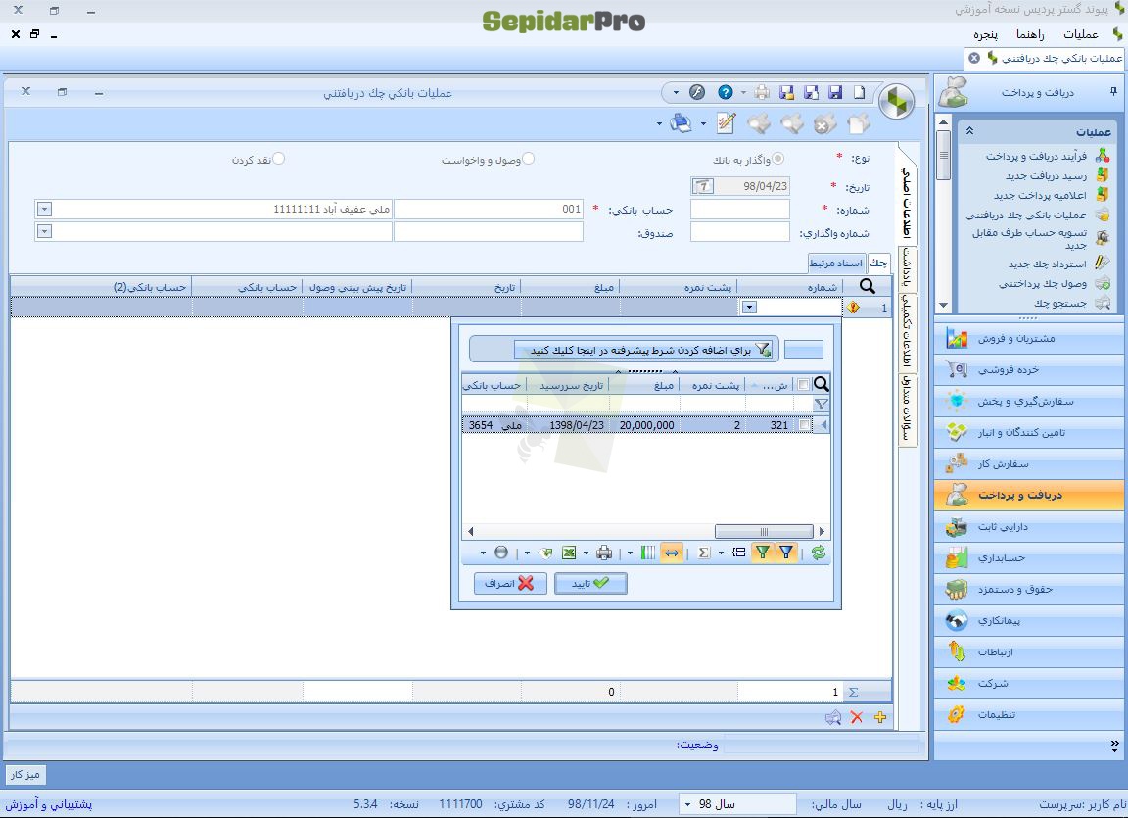Viewport: 1128px width, 818px height.
Task: Expand the sidebar bottom double-chevron
Action: tap(1114, 745)
